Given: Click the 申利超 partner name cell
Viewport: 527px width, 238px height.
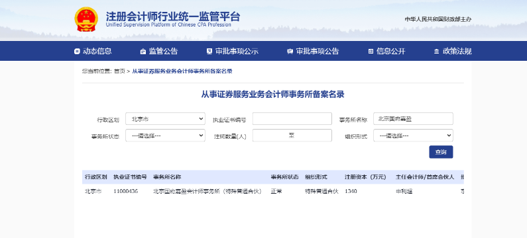Looking at the screenshot, I should coord(404,192).
